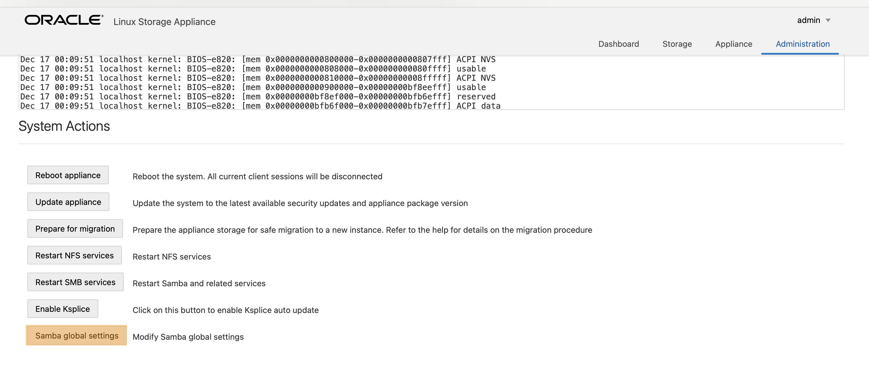Screen dimensions: 869x365
Task: Click the reboot description text
Action: tap(257, 176)
